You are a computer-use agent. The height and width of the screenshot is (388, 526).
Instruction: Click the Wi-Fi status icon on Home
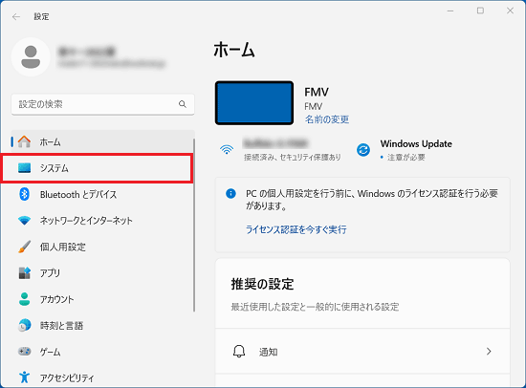pyautogui.click(x=227, y=149)
